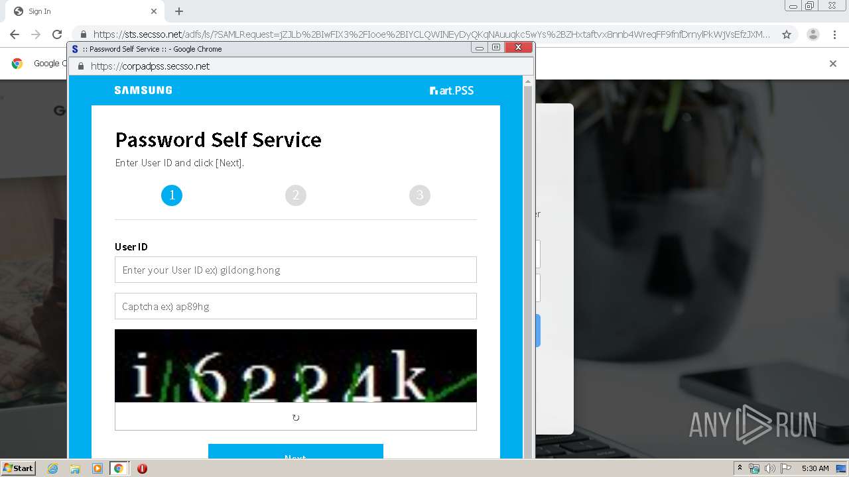Open a new Chrome tab

point(179,11)
